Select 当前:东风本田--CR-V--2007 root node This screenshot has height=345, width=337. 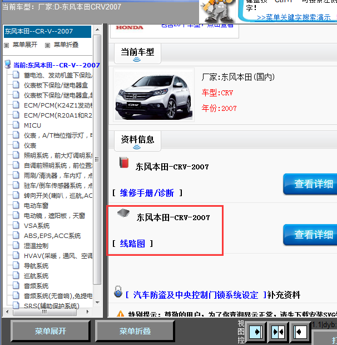(56, 65)
